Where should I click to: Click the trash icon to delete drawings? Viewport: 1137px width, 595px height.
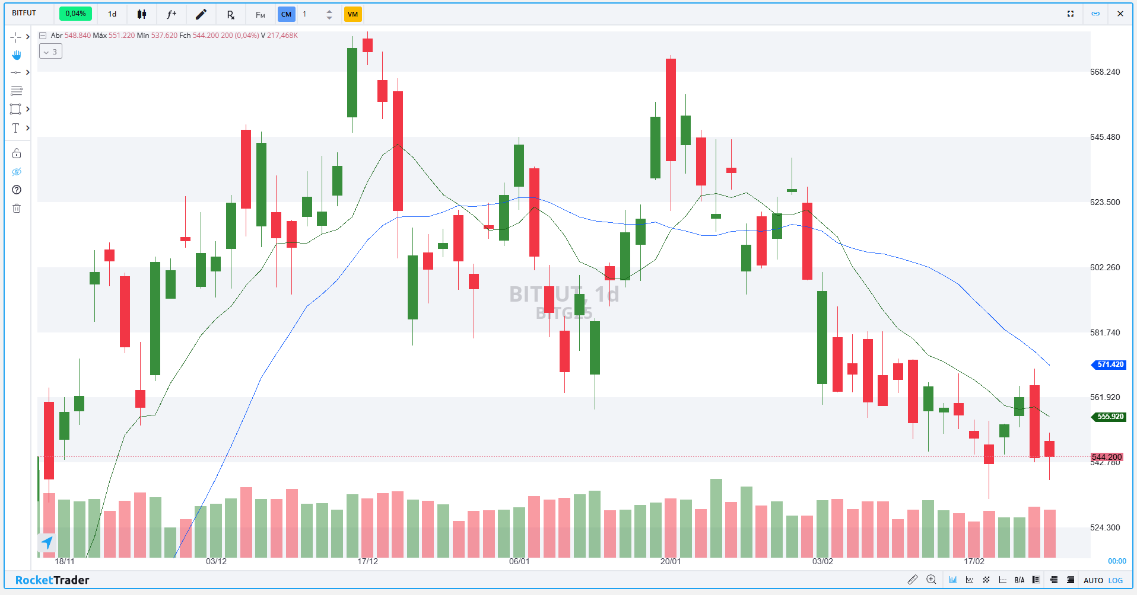tap(17, 208)
